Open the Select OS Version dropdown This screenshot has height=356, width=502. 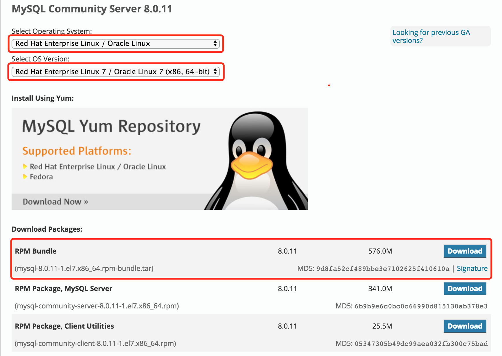pos(116,72)
